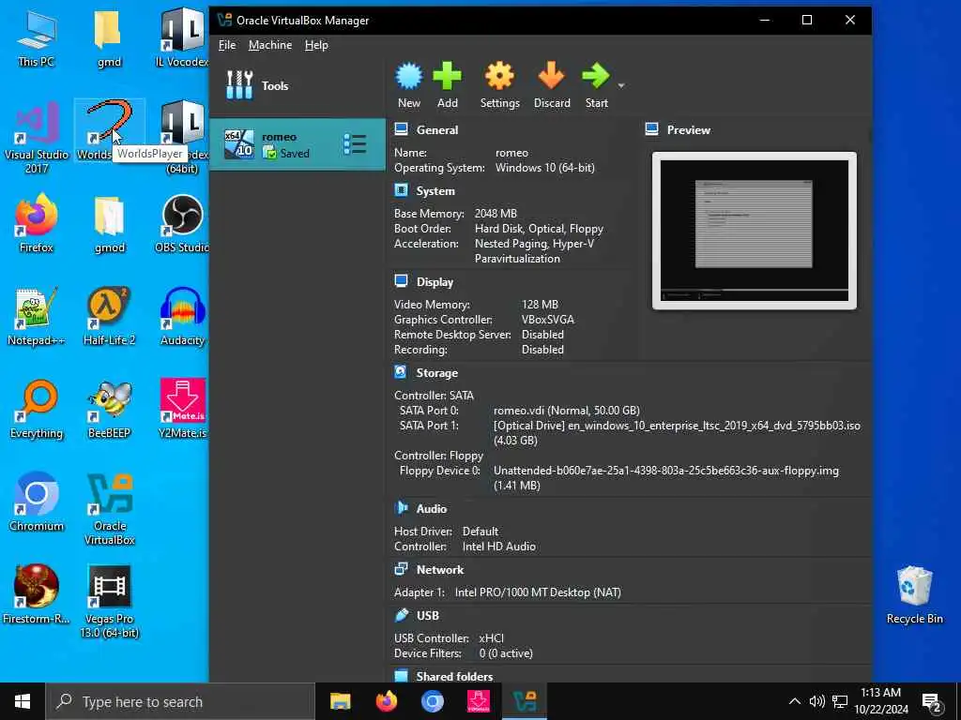Click the Intel PRO/1000 MT Desktop adapter text

tap(538, 592)
